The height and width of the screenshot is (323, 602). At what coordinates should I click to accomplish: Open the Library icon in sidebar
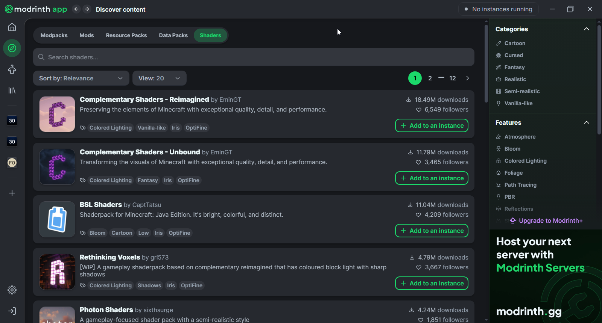click(x=12, y=90)
